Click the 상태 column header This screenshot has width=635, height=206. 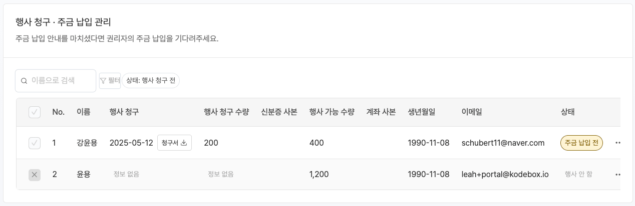567,112
